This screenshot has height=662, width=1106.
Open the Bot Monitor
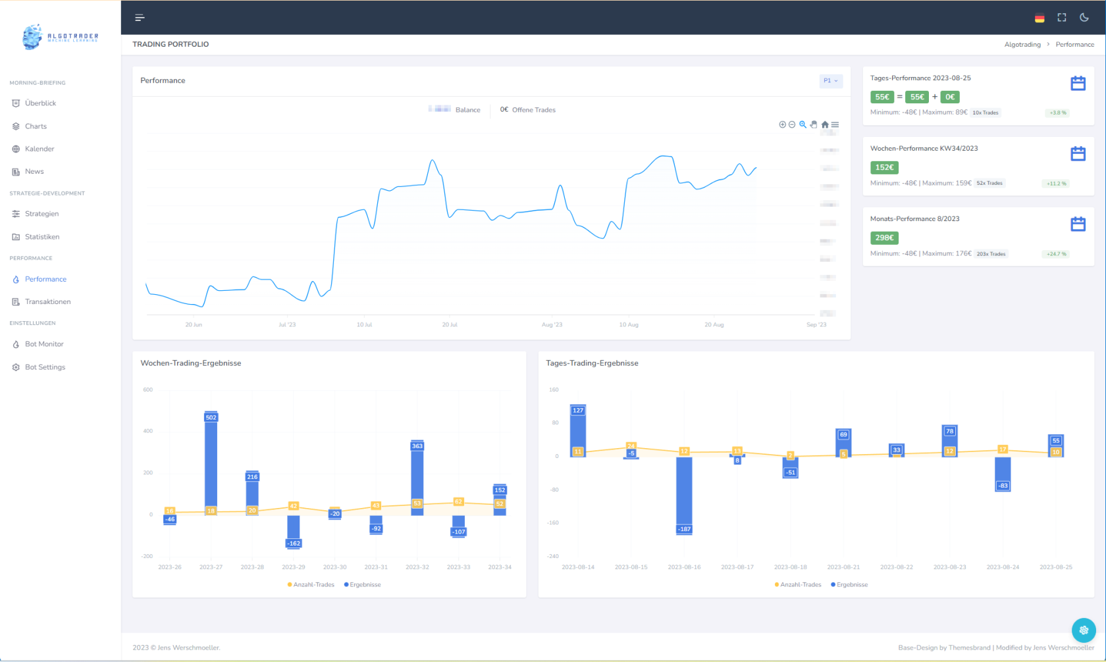[44, 344]
